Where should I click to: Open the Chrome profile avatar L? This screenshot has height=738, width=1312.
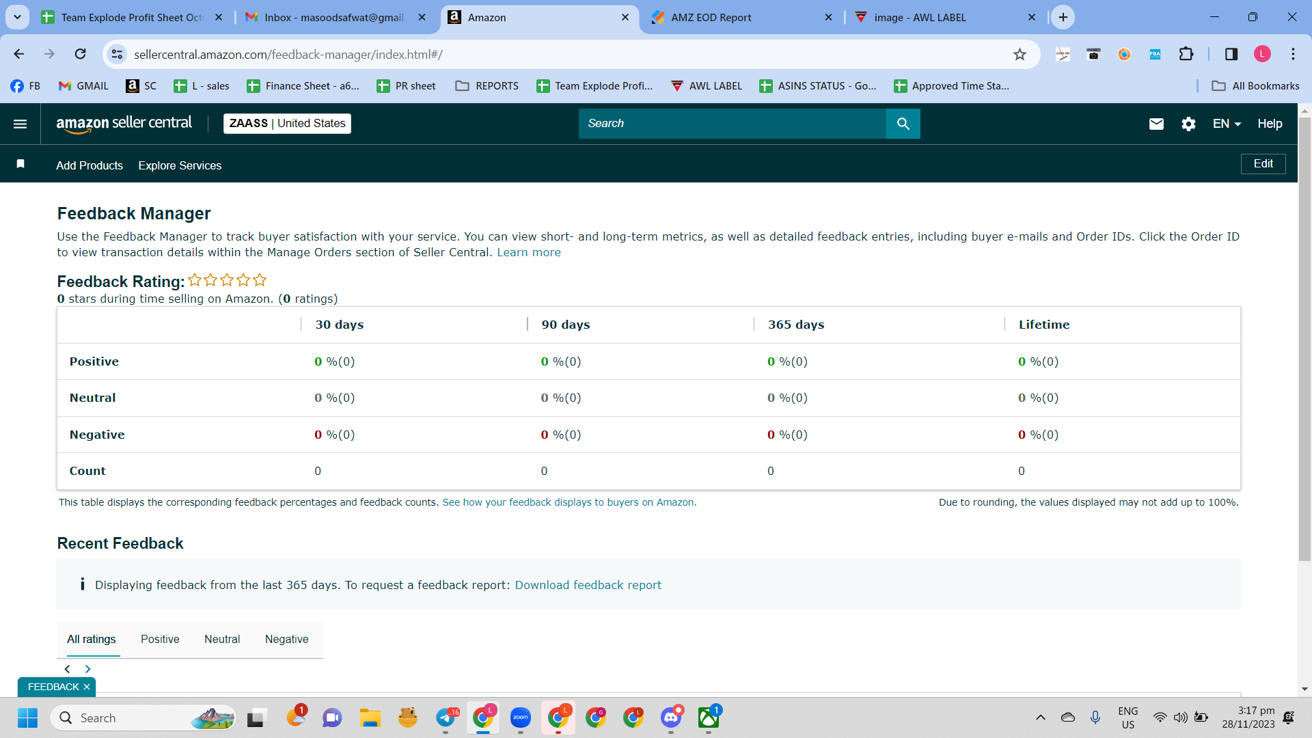[1262, 54]
